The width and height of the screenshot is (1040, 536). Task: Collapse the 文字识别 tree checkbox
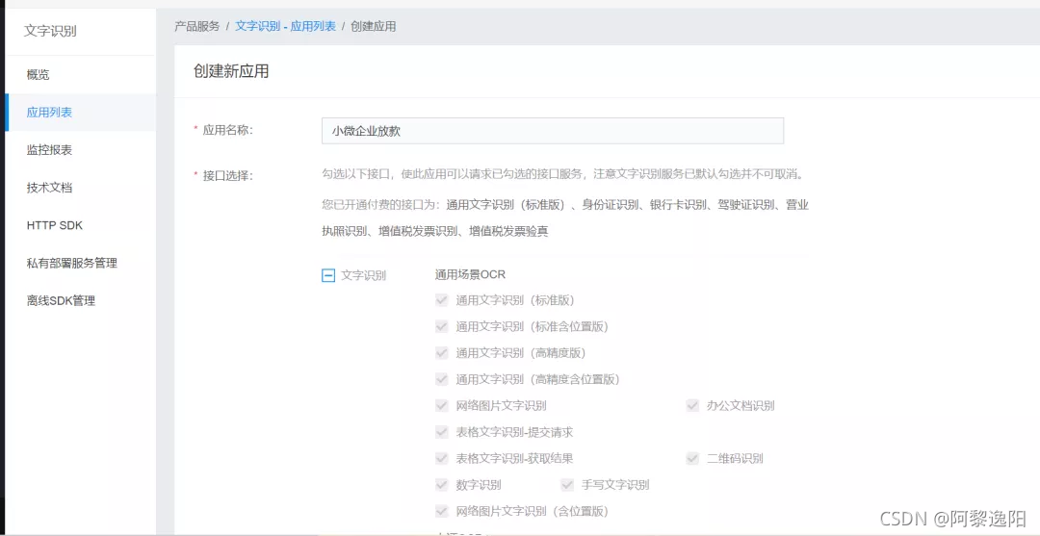(327, 275)
